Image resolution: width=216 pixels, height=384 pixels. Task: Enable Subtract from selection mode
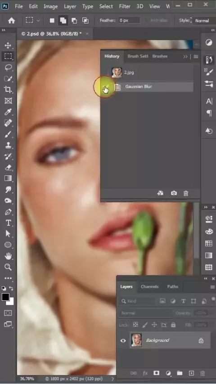(74, 21)
